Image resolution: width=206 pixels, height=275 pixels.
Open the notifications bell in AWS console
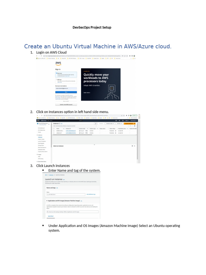click(119, 121)
